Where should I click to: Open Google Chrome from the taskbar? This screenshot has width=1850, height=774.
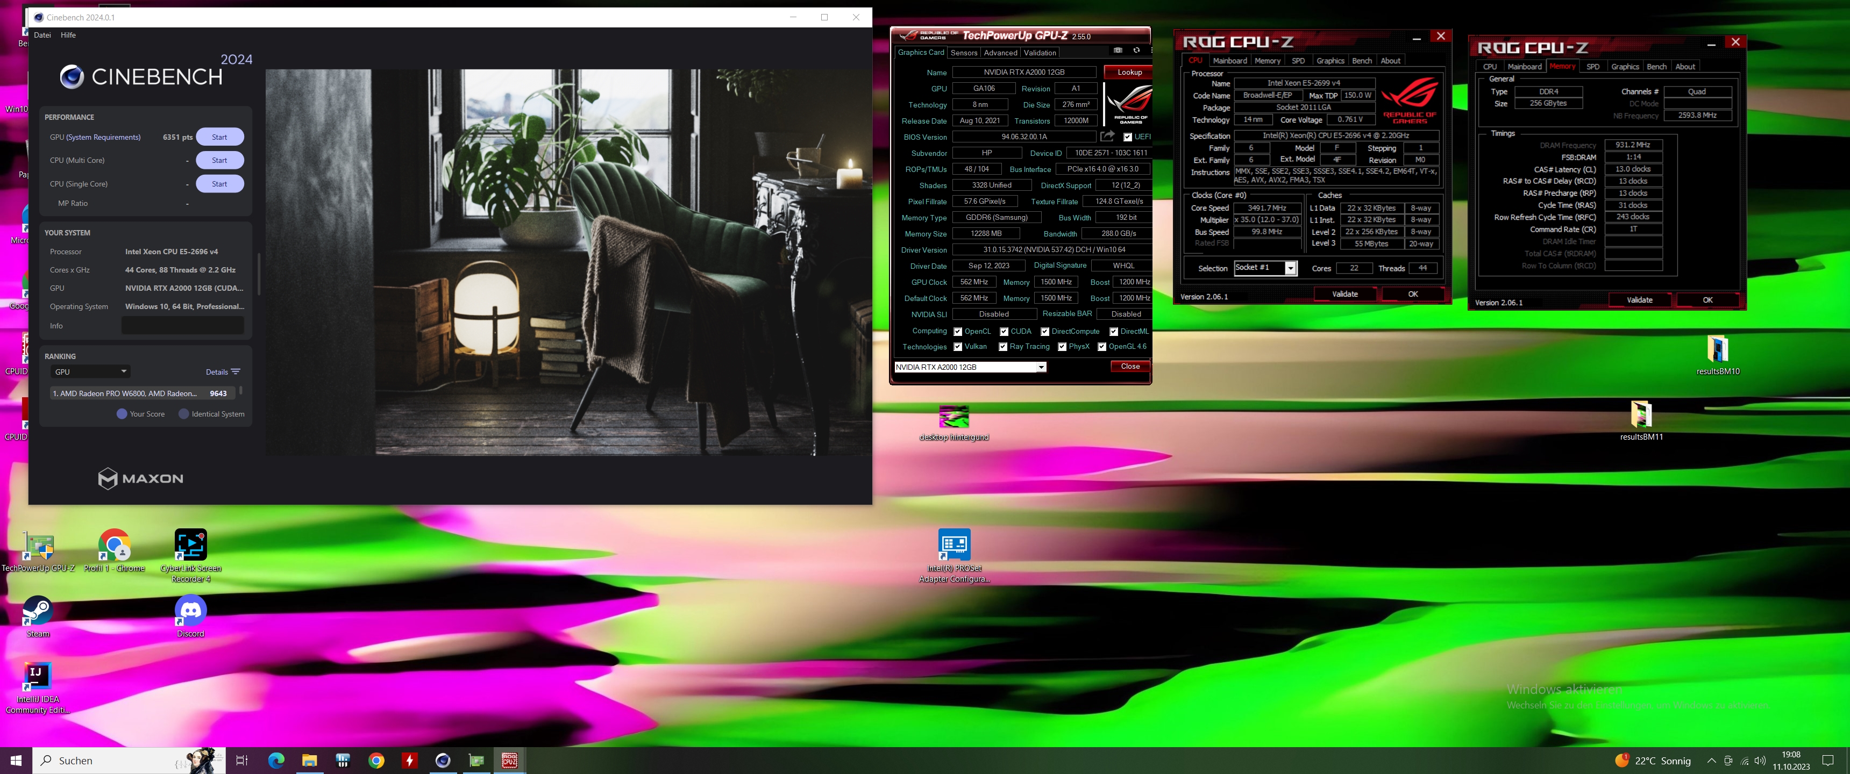376,761
